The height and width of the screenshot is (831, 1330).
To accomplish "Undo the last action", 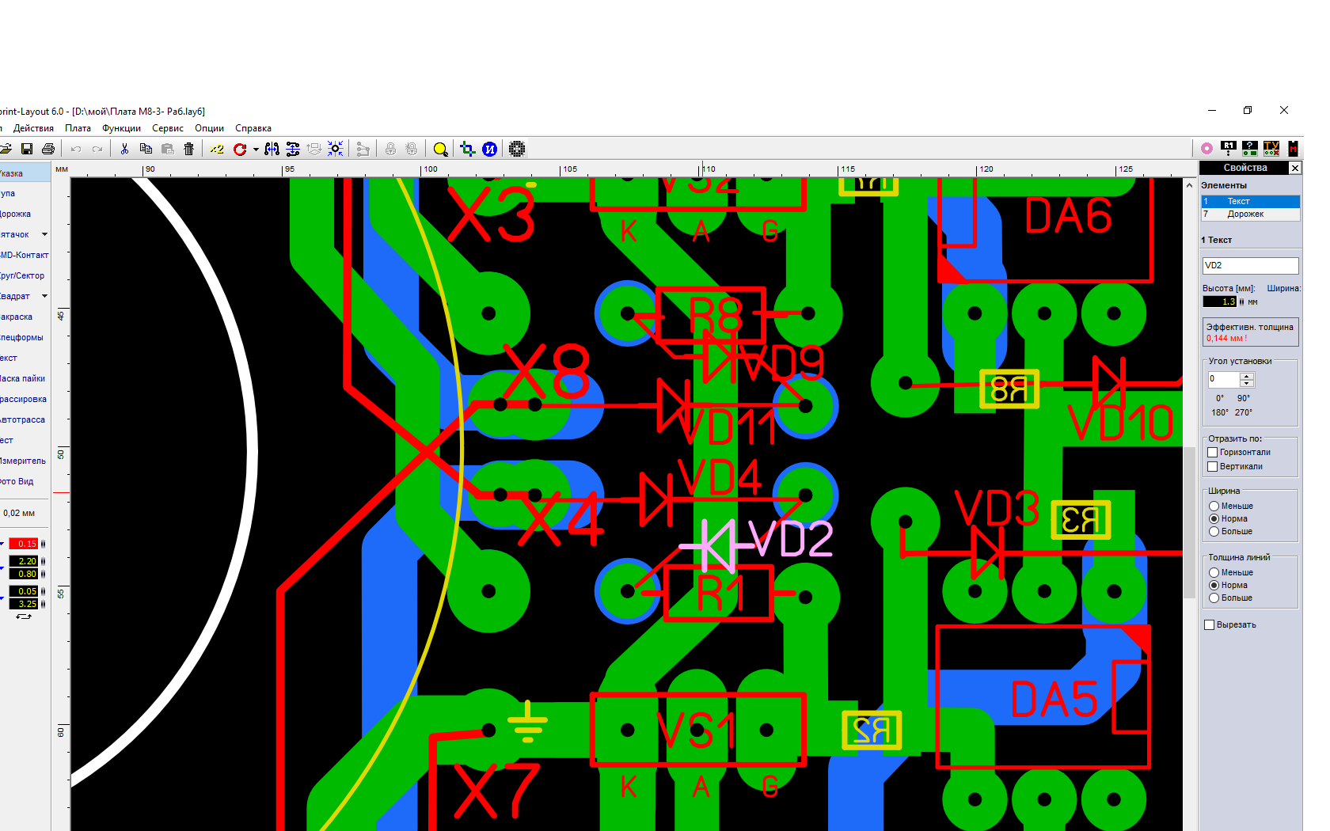I will (x=76, y=149).
